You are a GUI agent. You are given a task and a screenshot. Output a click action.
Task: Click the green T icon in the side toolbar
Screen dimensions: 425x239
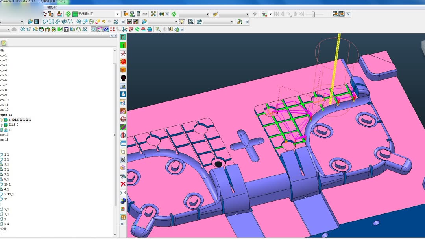point(123,45)
